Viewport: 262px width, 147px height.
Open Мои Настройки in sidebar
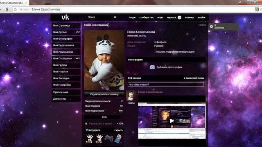pyautogui.click(x=66, y=85)
